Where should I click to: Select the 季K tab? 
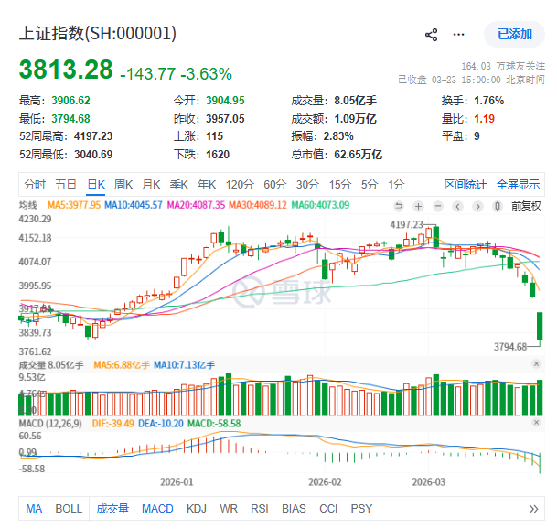point(178,185)
